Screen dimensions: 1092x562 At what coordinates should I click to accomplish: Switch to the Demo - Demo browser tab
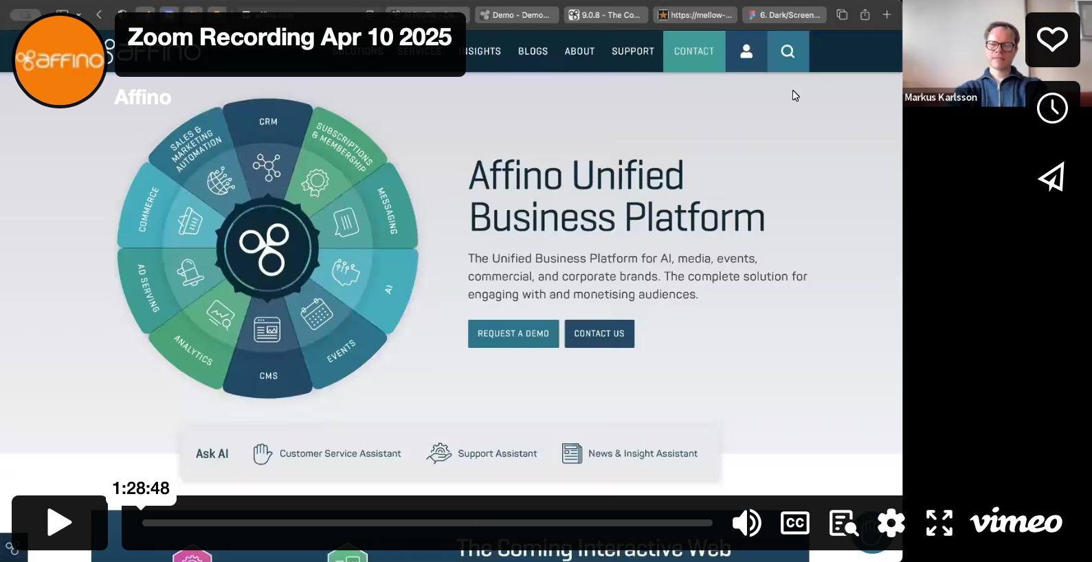(x=515, y=14)
